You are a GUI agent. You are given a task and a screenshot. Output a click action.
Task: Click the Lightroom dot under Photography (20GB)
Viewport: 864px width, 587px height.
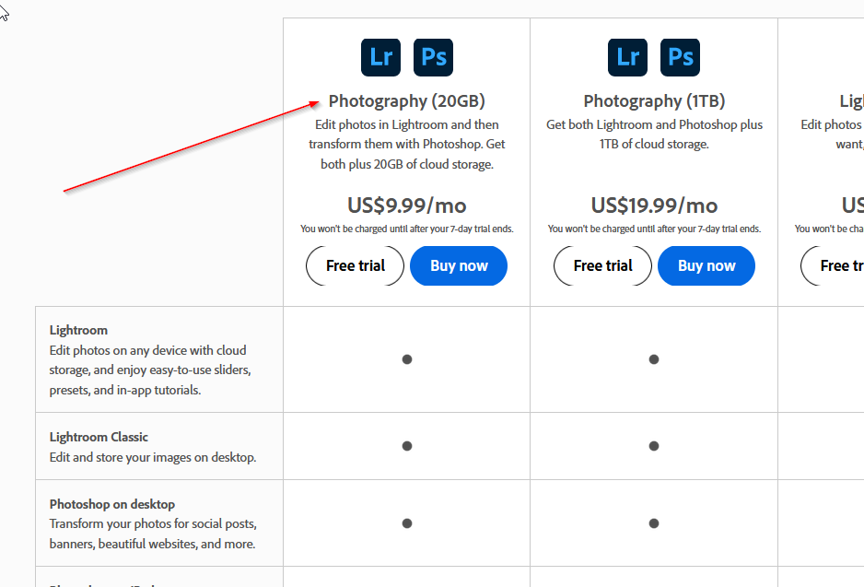click(406, 359)
